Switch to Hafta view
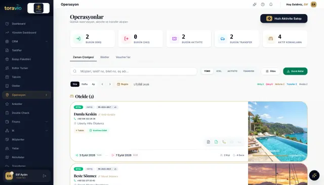Viewport: 324px width, 185px height. [85, 84]
